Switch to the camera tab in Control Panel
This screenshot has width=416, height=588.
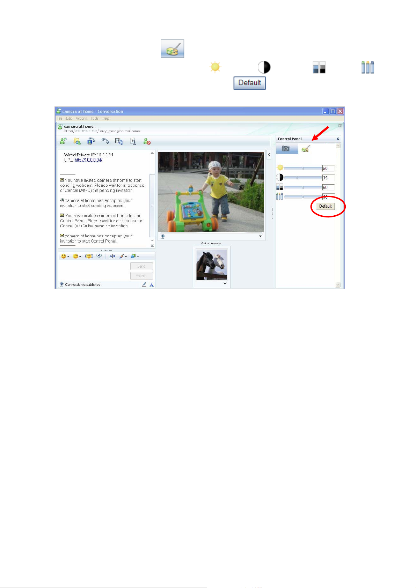287,149
